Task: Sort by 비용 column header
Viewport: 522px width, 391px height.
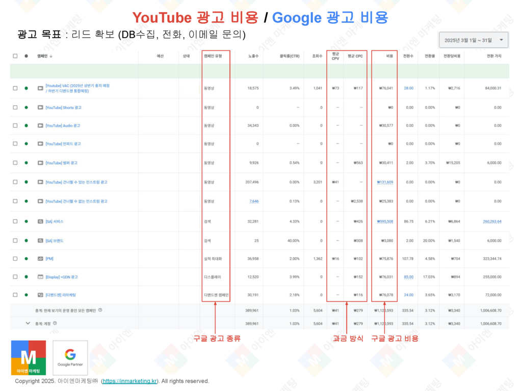Action: click(x=389, y=56)
